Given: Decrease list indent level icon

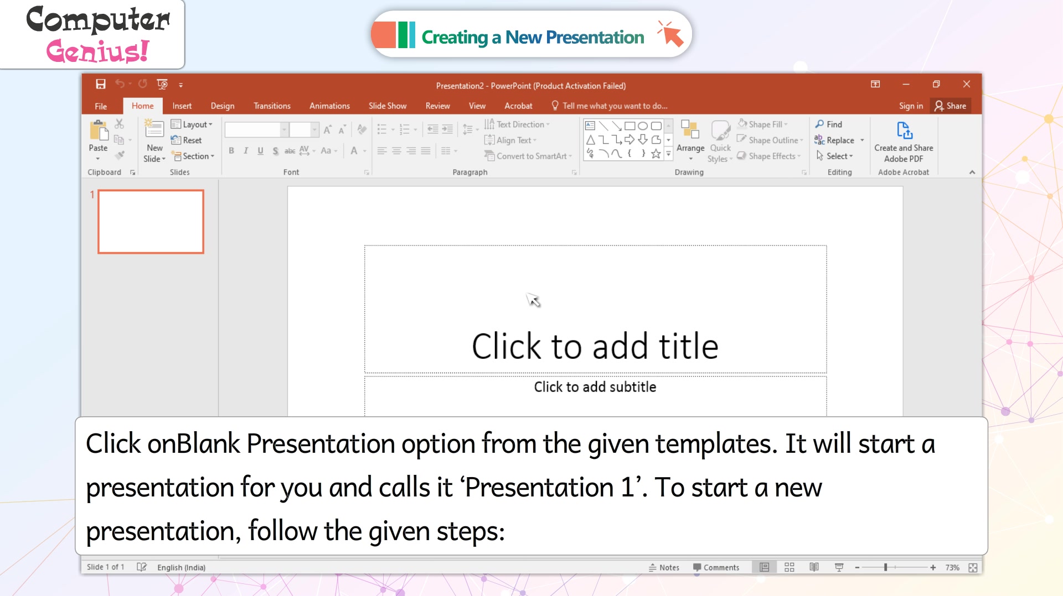Looking at the screenshot, I should coord(433,129).
